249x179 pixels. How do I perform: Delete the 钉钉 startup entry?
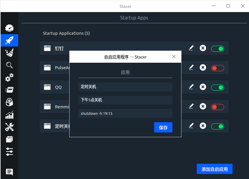click(x=203, y=48)
